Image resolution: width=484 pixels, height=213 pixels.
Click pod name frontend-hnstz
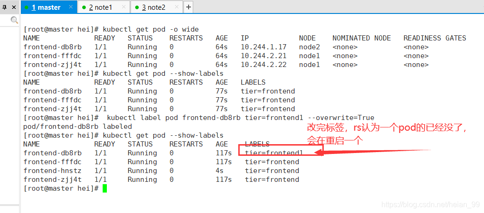coord(52,171)
